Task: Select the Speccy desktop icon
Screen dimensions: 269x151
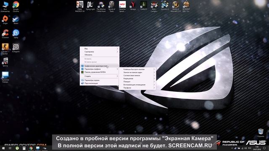Action: point(5,62)
